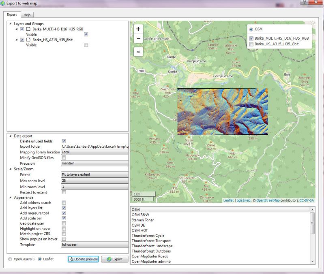The height and width of the screenshot is (274, 324).
Task: Uncheck Barka_MULTI-HS_D16_H35_RGB layer in tree
Action: [x=22, y=29]
